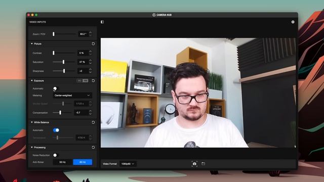Click the Sharpness value field

[x=83, y=71]
